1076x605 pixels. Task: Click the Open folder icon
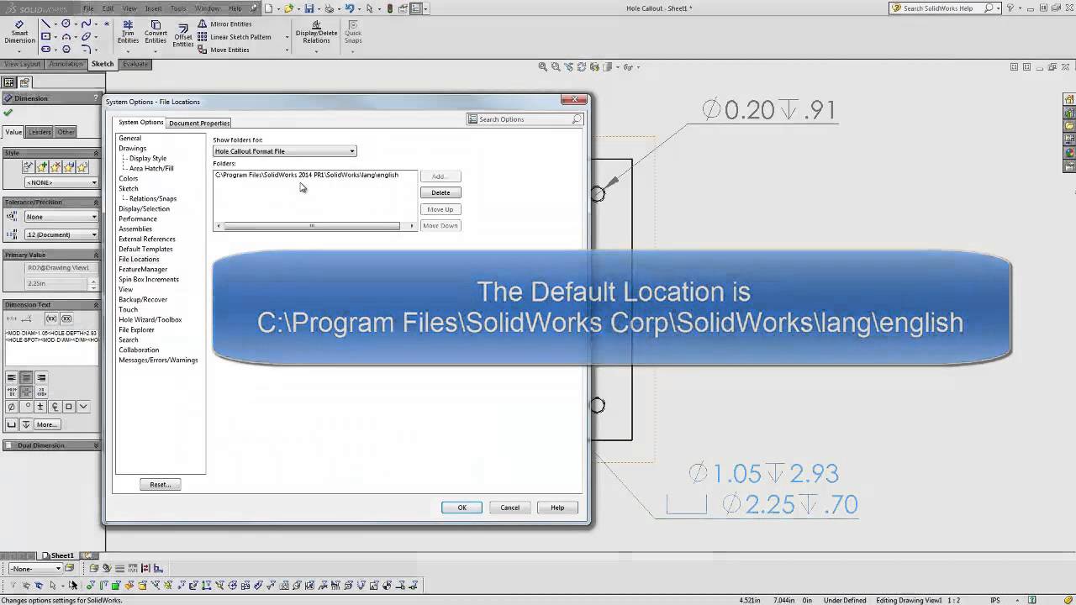(x=288, y=8)
